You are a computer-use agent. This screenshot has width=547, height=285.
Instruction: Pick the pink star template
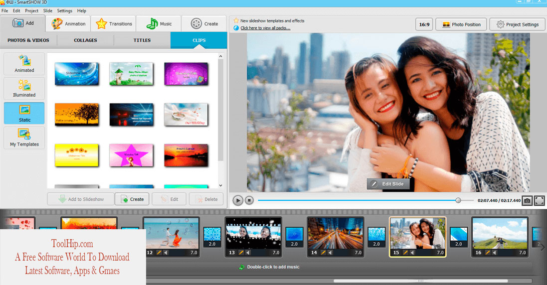tap(131, 155)
